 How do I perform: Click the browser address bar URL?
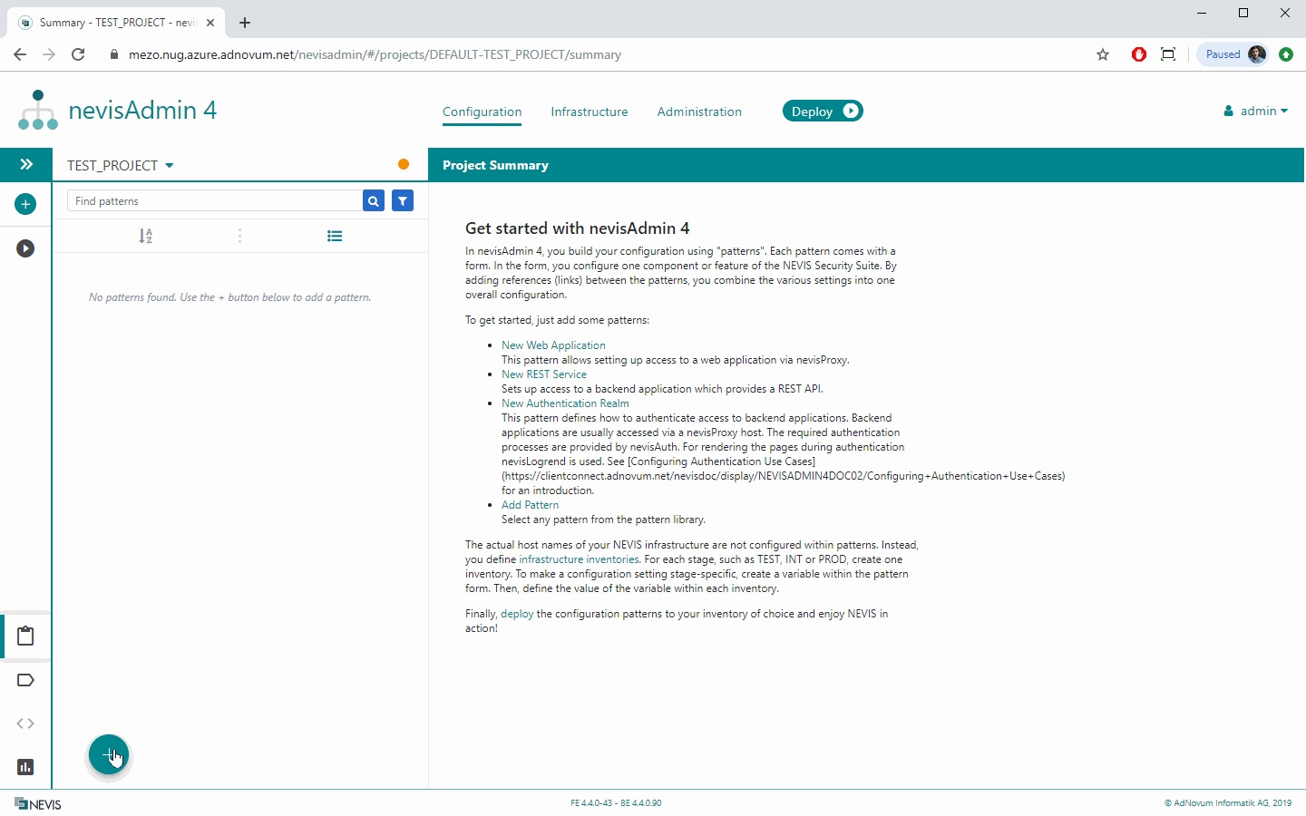click(375, 54)
